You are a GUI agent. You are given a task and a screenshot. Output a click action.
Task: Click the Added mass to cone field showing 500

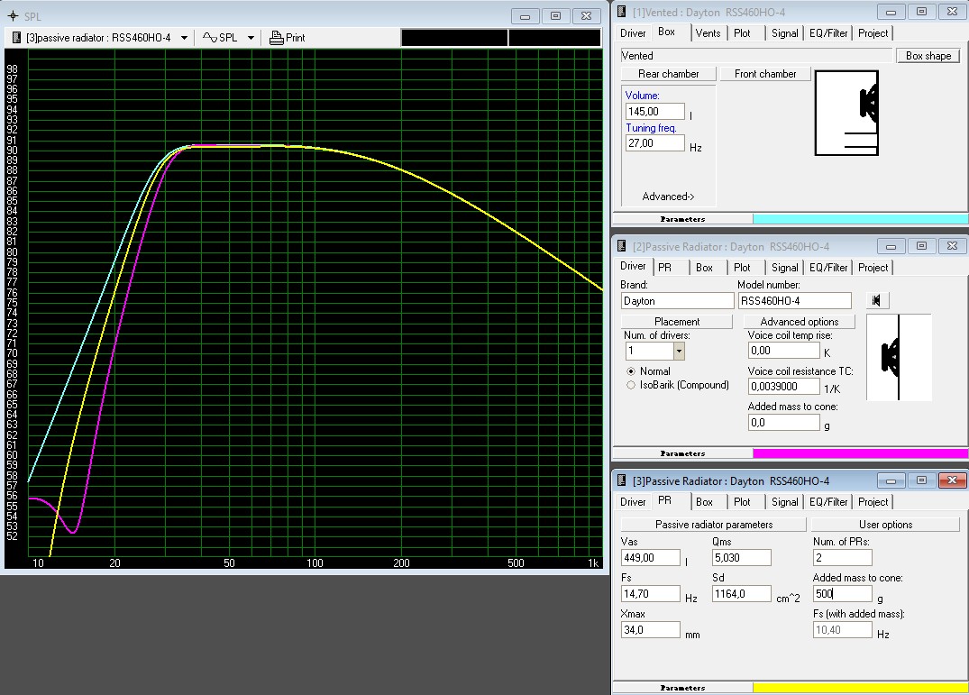coord(842,594)
